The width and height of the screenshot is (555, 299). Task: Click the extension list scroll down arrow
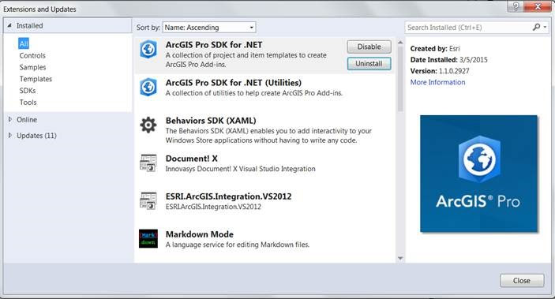tap(400, 259)
